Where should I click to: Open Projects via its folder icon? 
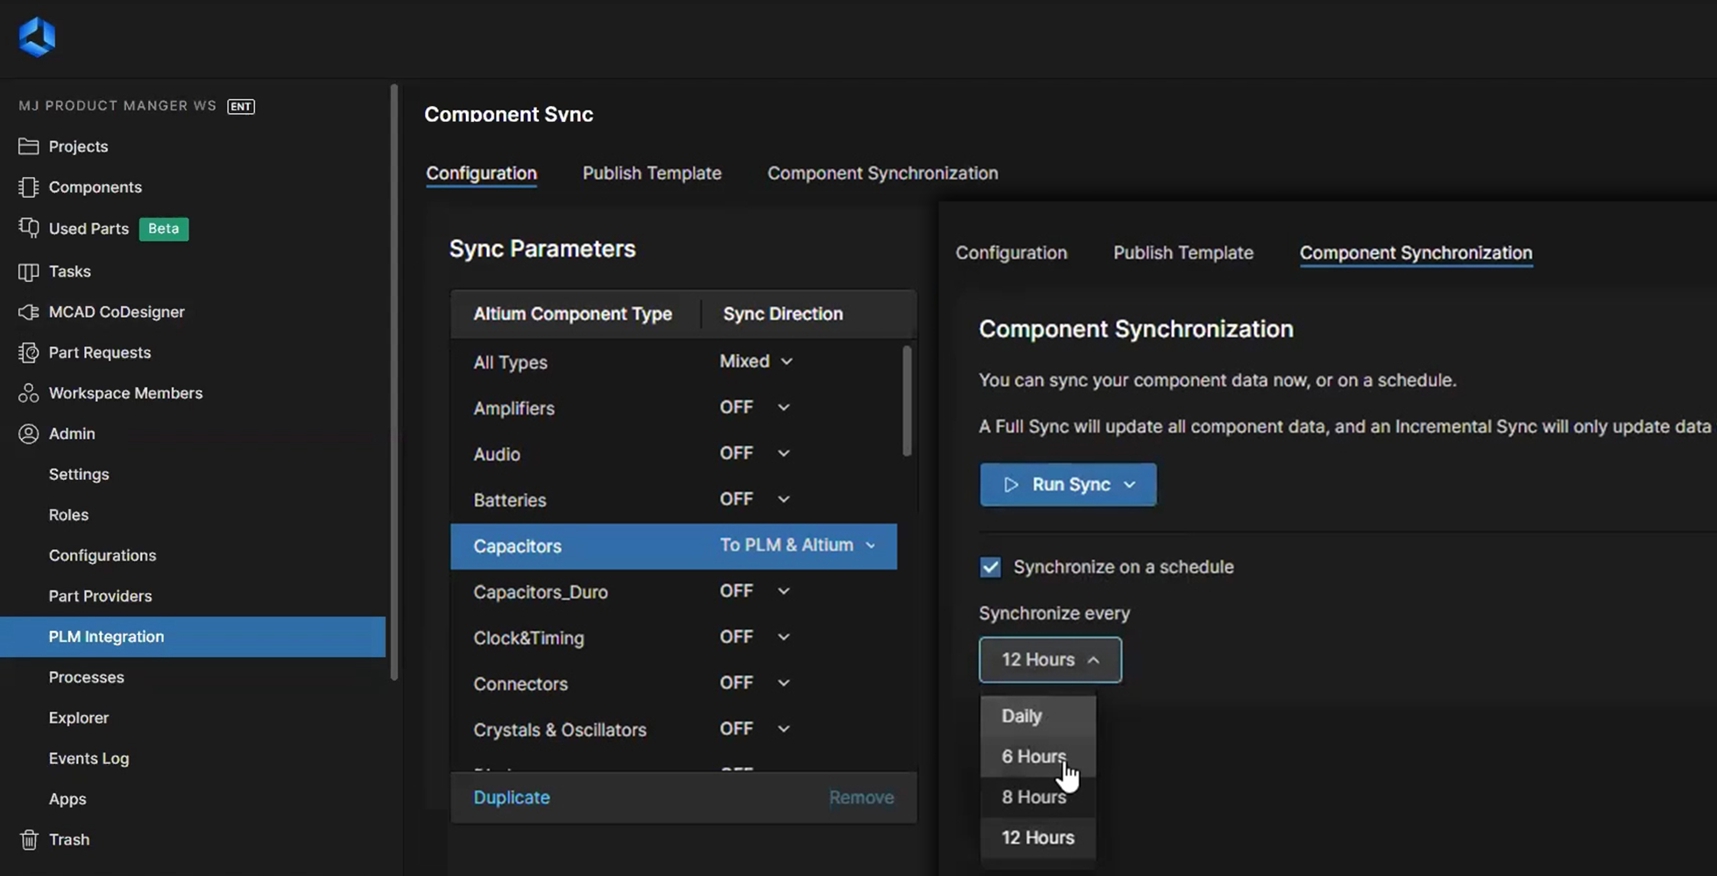coord(29,146)
